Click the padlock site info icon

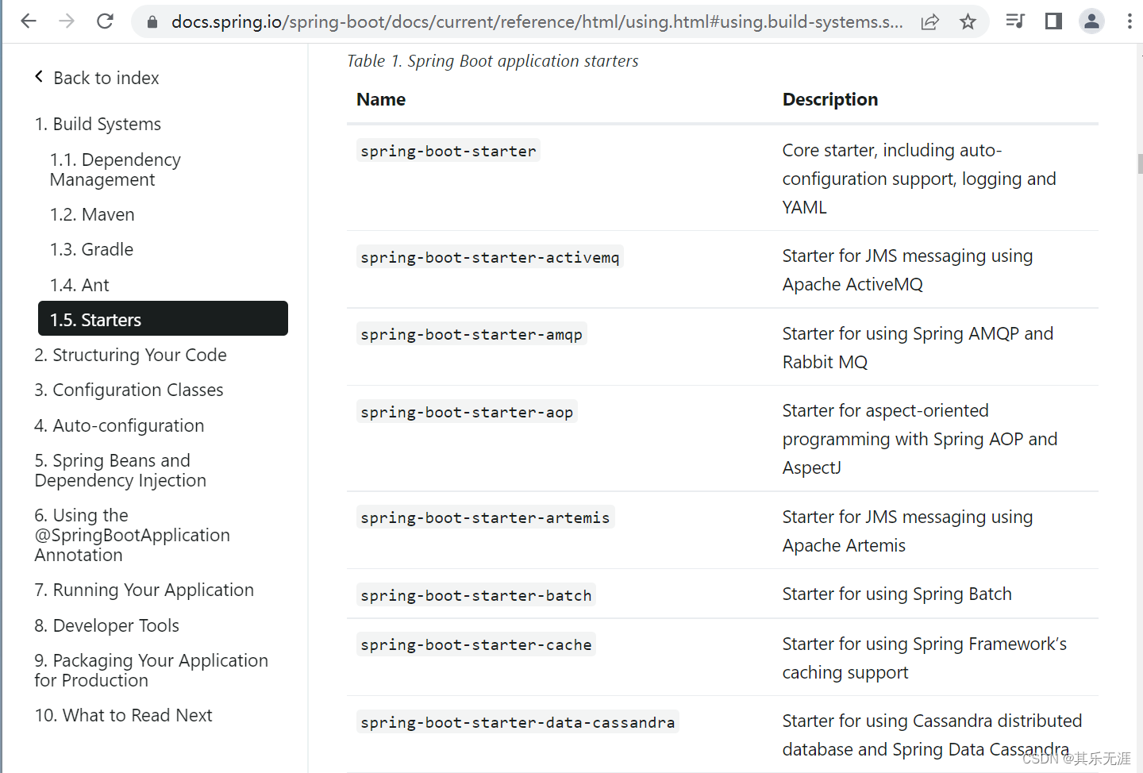[x=152, y=22]
